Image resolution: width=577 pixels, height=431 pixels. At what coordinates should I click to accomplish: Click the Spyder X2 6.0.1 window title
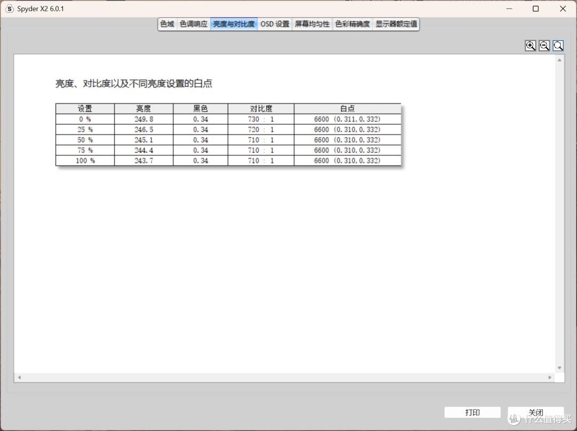(x=41, y=9)
